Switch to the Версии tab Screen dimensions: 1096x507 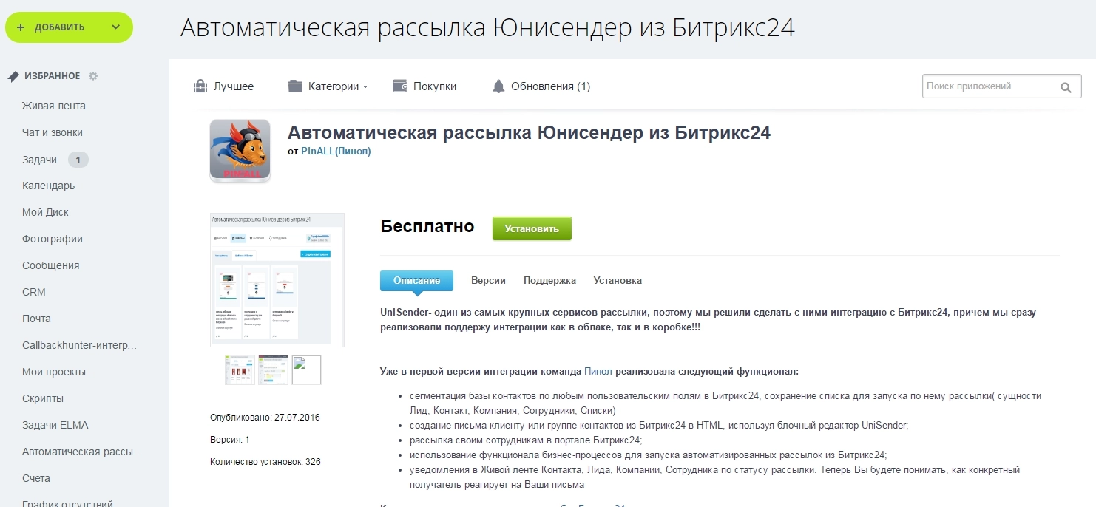point(488,281)
